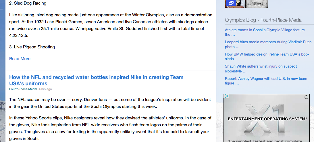
Task: Click the NFL season opening paragraph
Action: 110,103
